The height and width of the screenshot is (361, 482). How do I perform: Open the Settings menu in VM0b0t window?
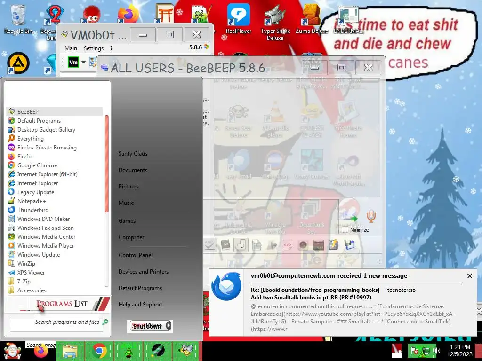(x=94, y=48)
